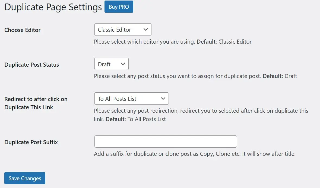320x188 pixels.
Task: Click inside the Duplicate Post Suffix field
Action: 166,141
